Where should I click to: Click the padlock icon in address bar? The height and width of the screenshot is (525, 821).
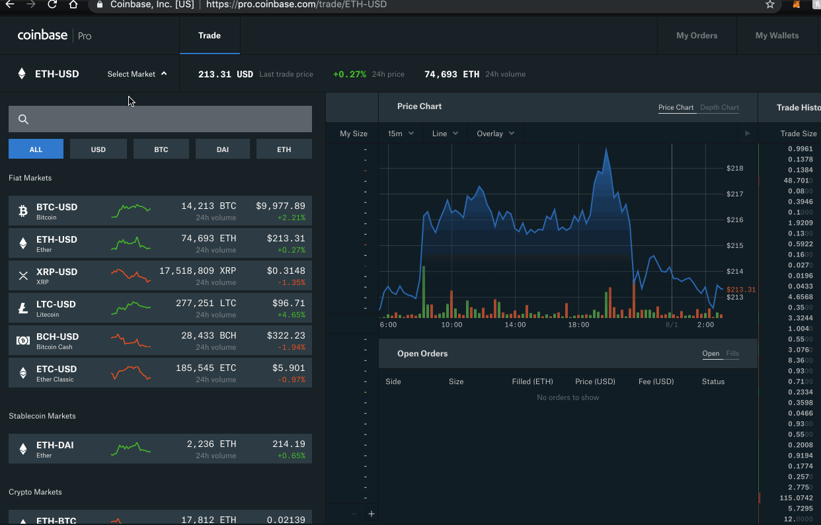pyautogui.click(x=99, y=4)
